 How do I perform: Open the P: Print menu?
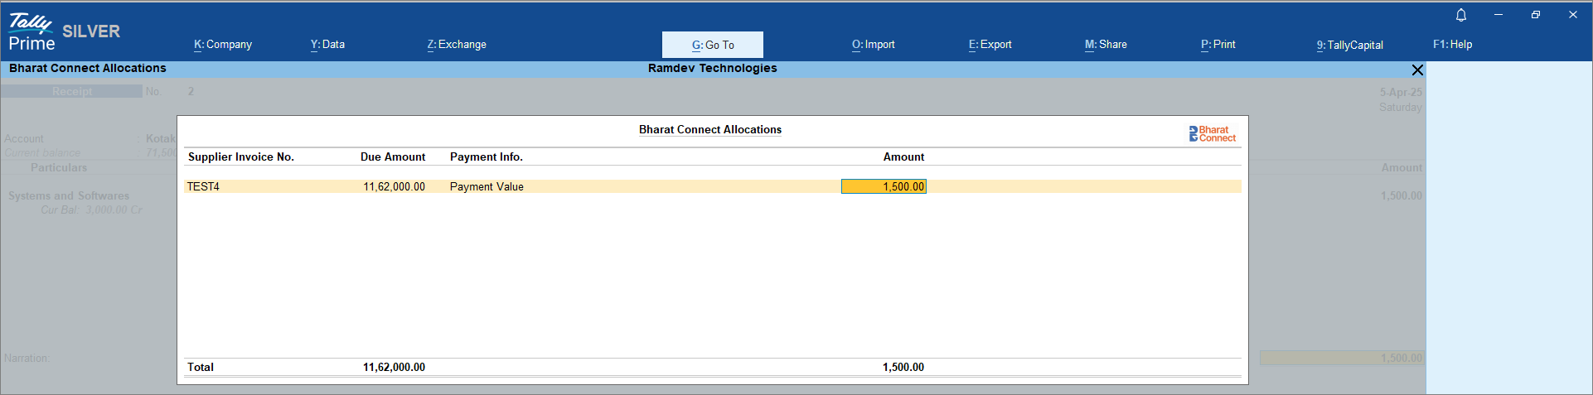[1218, 45]
